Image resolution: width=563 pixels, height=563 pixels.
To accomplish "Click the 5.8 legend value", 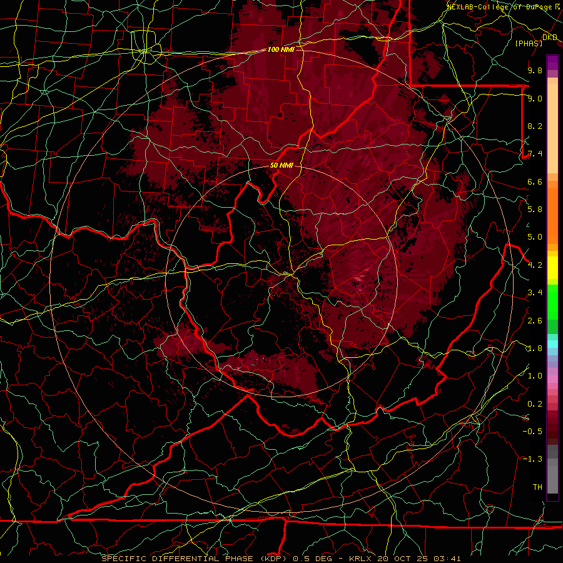I will tap(535, 210).
